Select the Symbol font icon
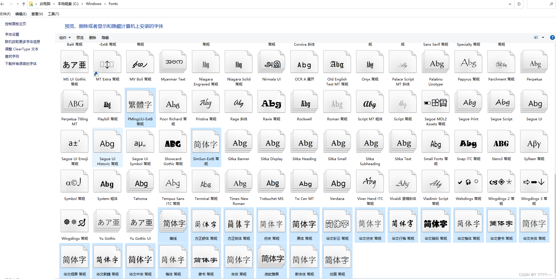 point(74,182)
